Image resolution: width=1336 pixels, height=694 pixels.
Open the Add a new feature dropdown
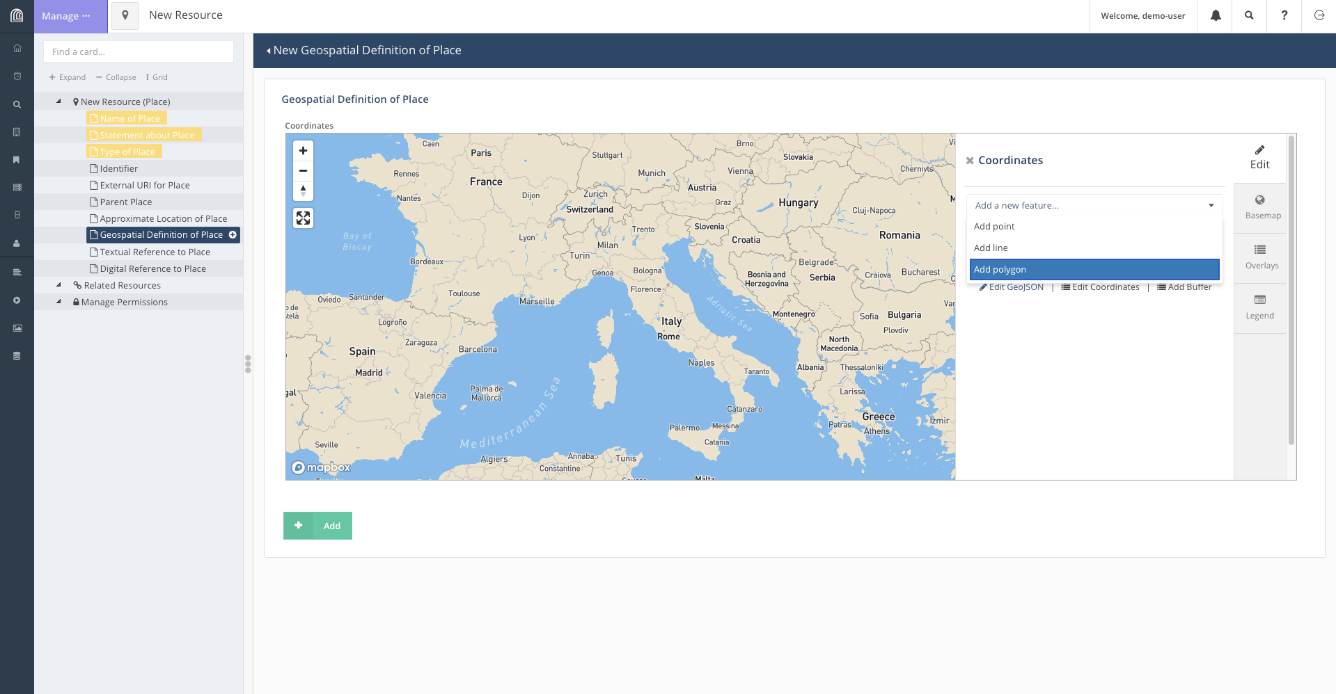click(1094, 205)
